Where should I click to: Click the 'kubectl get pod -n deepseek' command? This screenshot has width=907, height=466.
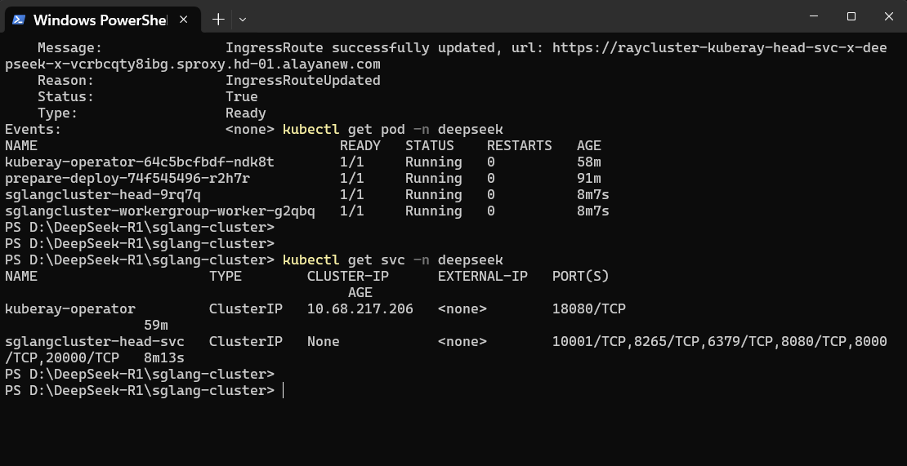(x=392, y=130)
